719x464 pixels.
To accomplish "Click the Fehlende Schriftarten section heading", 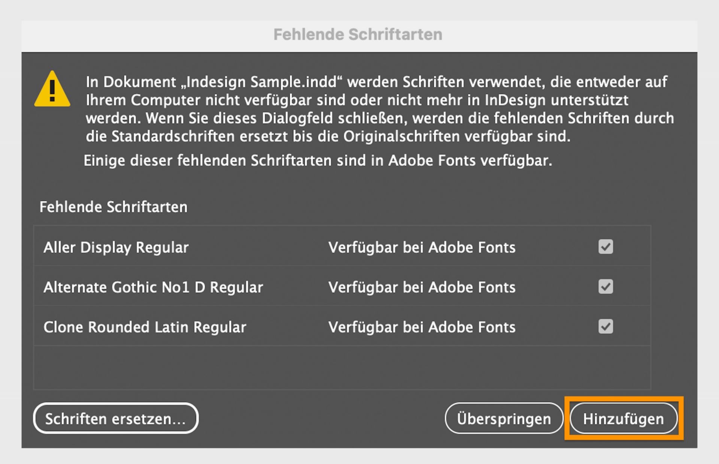I will pos(113,206).
